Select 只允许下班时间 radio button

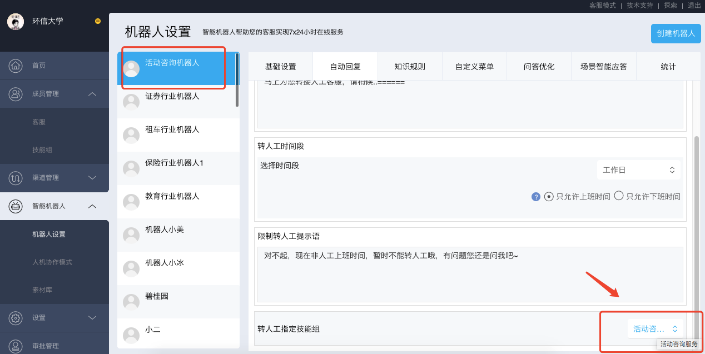coord(619,196)
